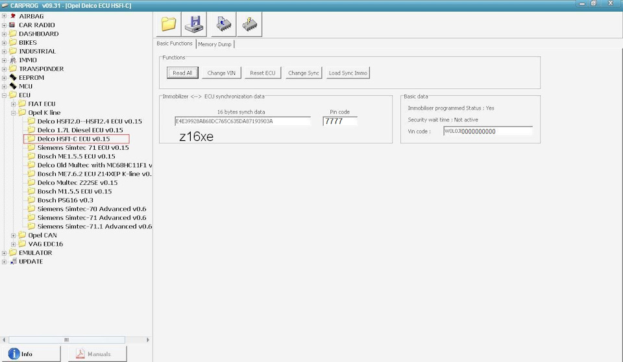Click the BIKES folder icon

point(13,43)
